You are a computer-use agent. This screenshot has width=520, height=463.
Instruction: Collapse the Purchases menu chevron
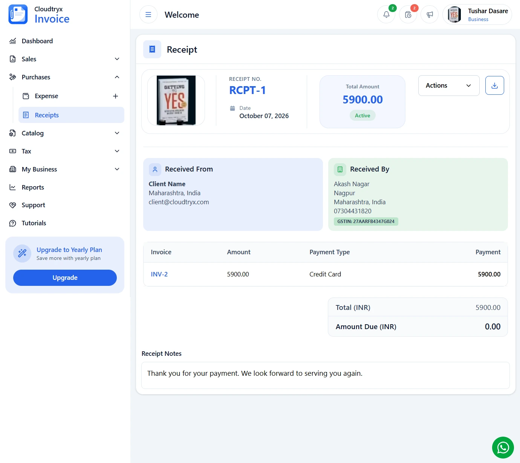click(x=117, y=77)
